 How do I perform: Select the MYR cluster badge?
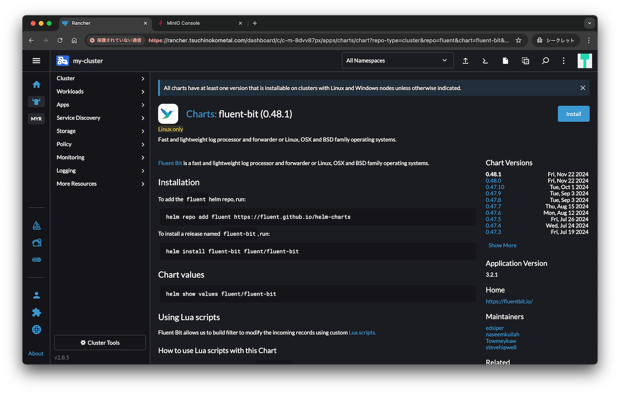pos(36,119)
